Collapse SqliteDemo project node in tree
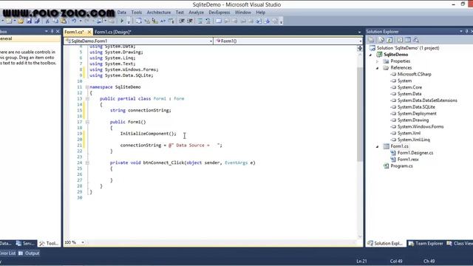The image size is (473, 266). click(x=371, y=55)
